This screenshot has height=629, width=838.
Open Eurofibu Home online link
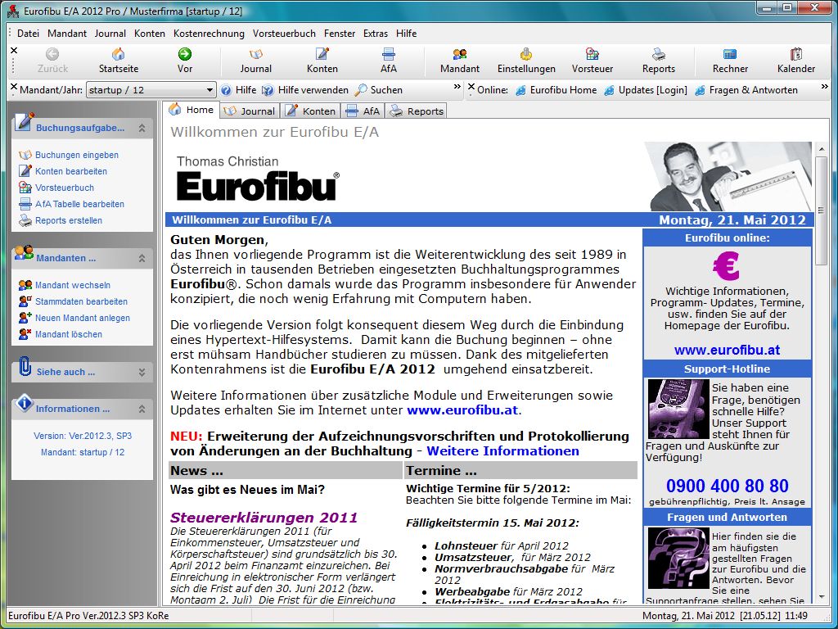pyautogui.click(x=556, y=90)
